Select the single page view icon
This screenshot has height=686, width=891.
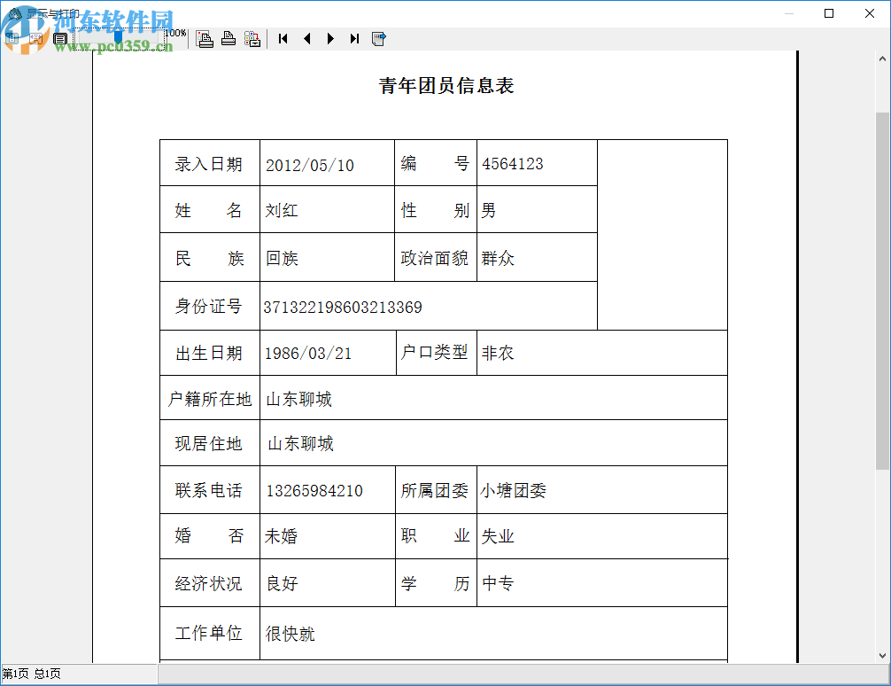pyautogui.click(x=12, y=38)
